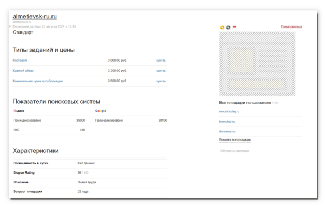Select the 3 000,00 руб. price
The width and height of the screenshot is (325, 206).
(x=118, y=61)
